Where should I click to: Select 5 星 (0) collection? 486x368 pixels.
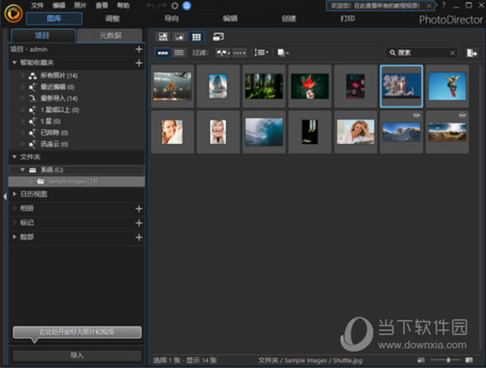click(x=50, y=121)
